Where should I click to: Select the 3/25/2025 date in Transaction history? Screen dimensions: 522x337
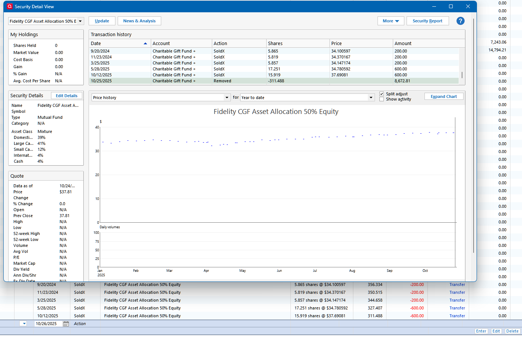coord(100,63)
